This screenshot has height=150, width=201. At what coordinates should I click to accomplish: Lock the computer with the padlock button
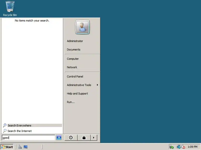tap(84, 138)
